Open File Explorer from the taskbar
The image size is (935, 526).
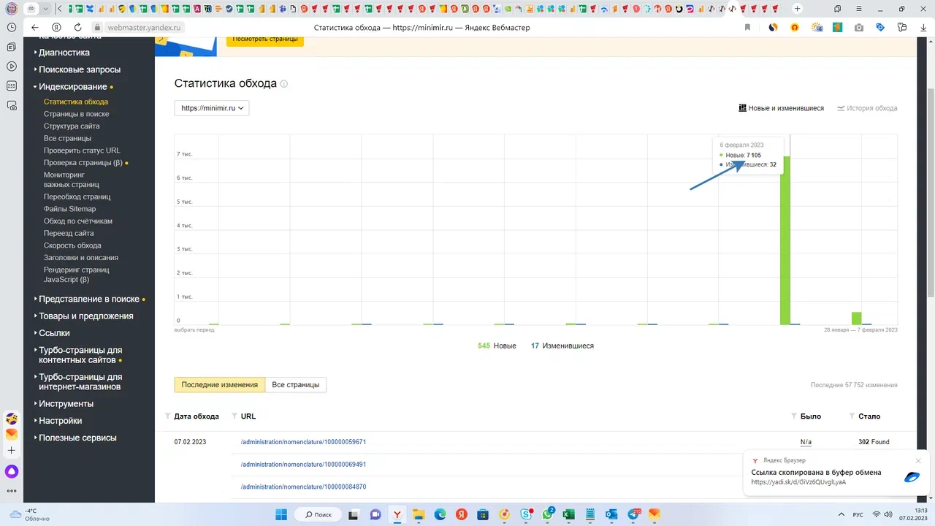coord(419,514)
